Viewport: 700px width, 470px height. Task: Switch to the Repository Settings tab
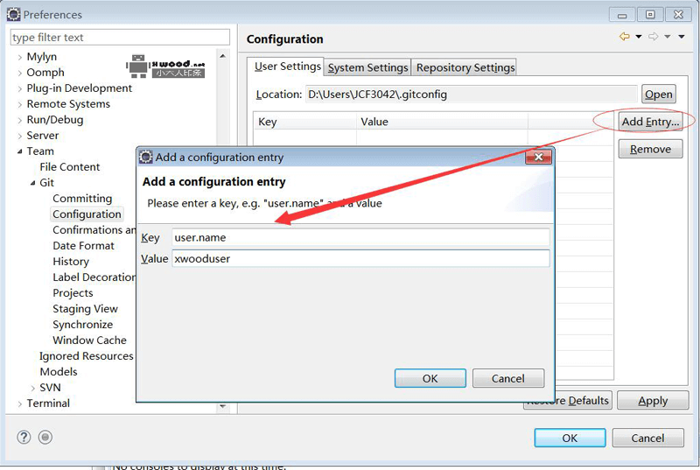(465, 67)
